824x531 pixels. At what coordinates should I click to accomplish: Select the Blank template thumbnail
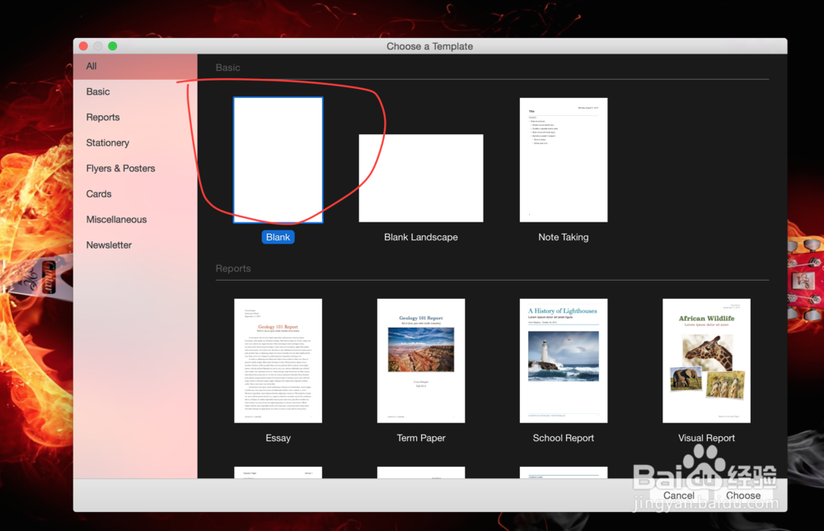click(278, 160)
